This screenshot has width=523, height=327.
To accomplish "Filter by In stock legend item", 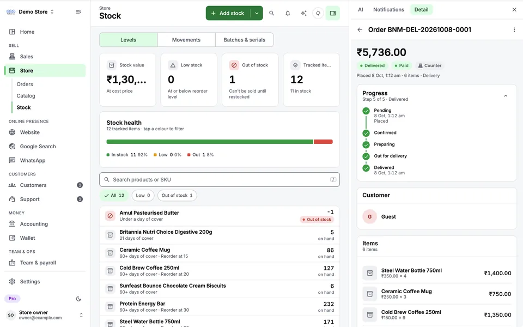I will tap(127, 155).
